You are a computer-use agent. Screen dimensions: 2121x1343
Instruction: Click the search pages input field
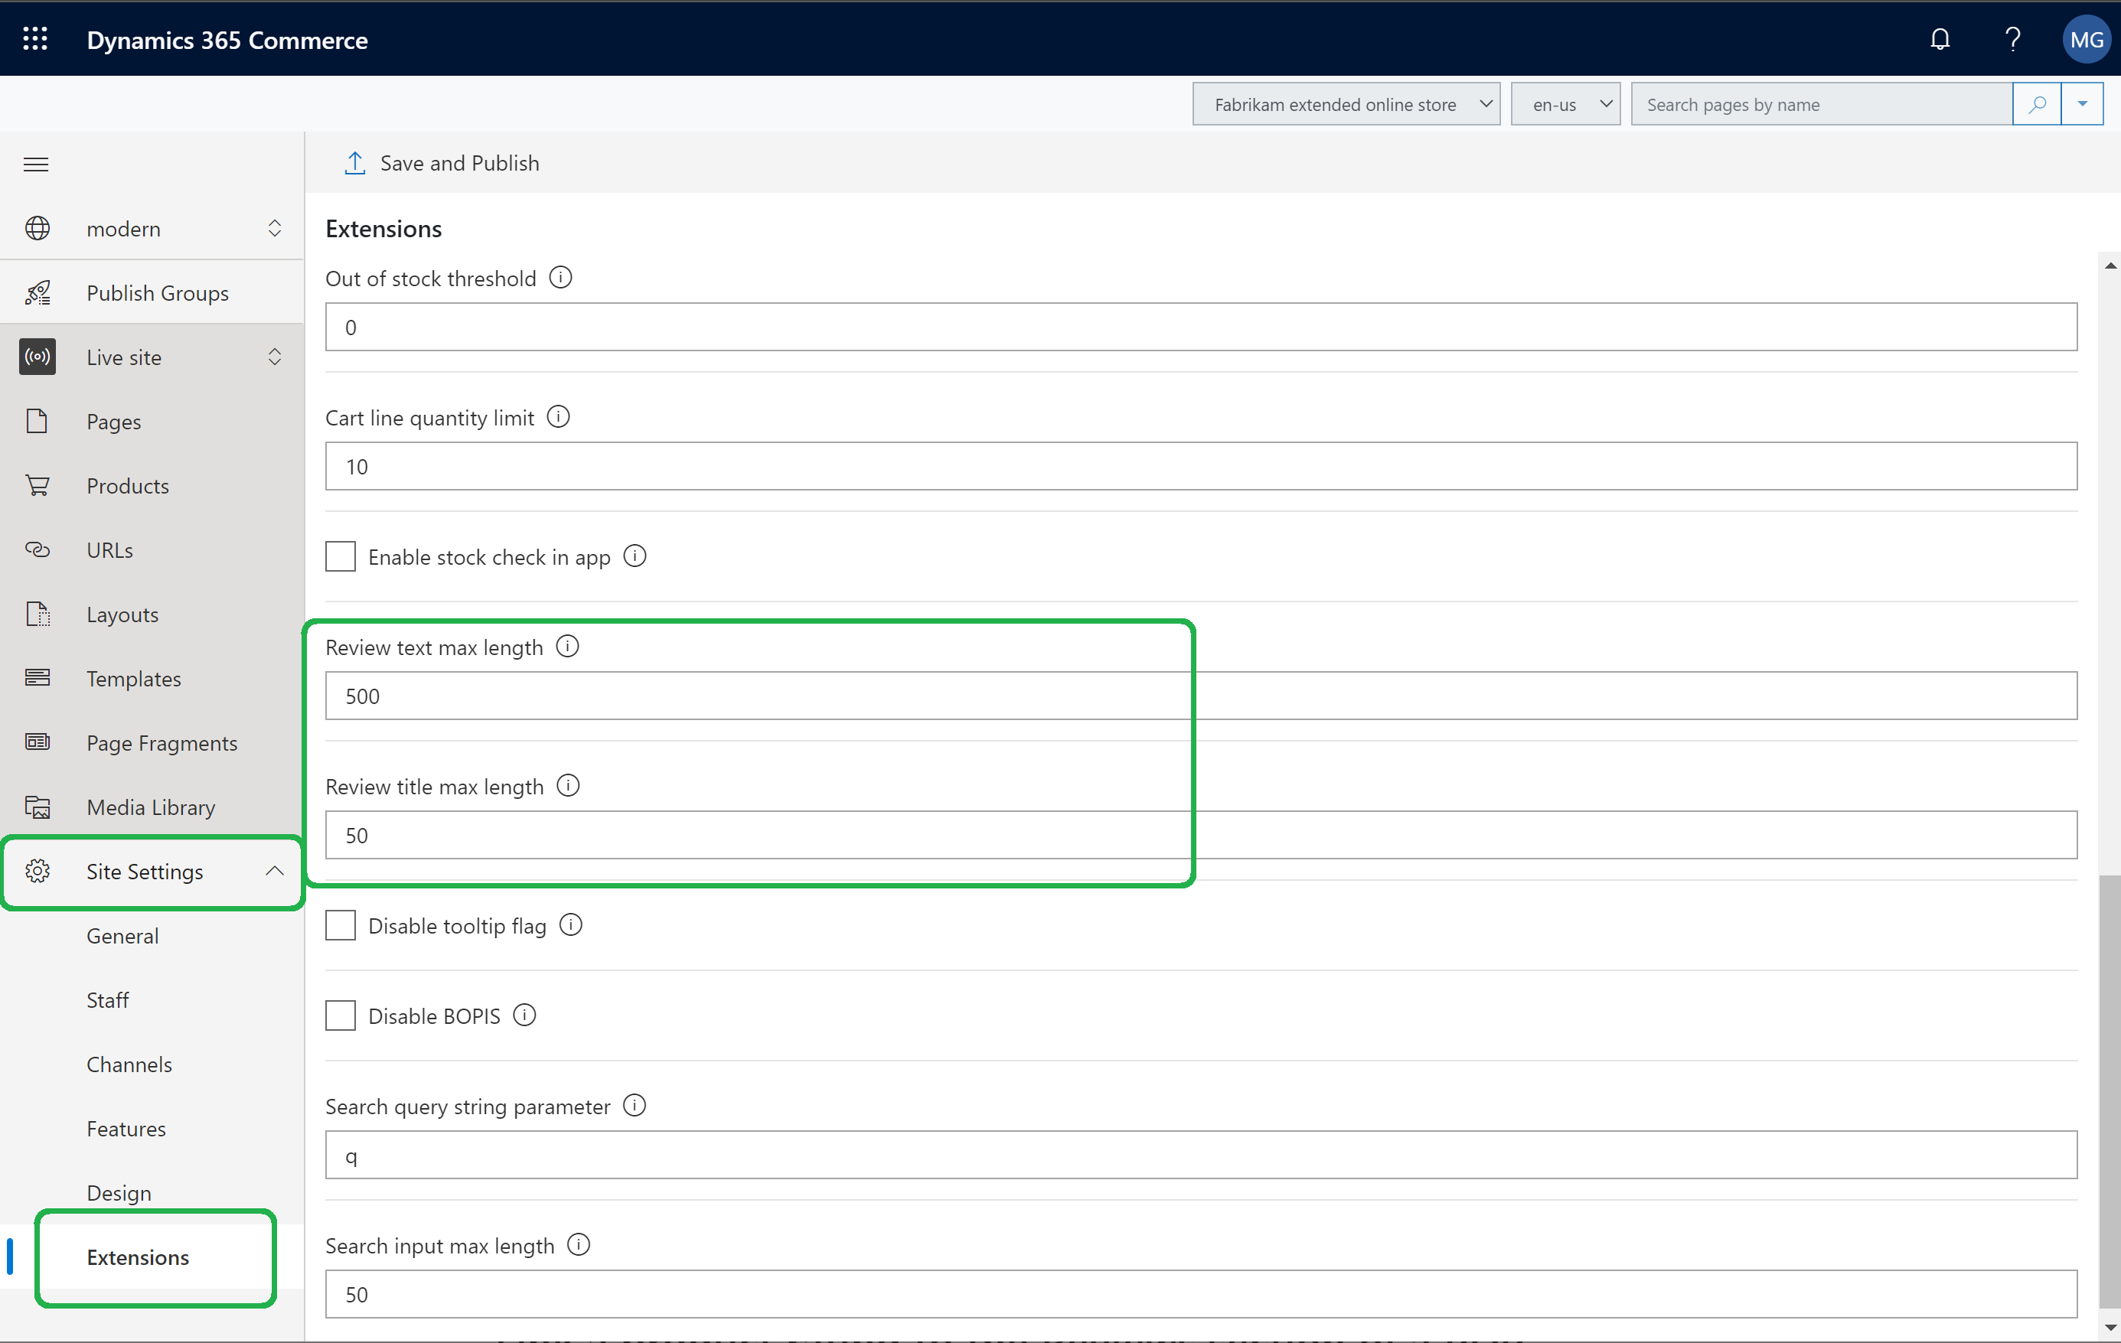1824,103
